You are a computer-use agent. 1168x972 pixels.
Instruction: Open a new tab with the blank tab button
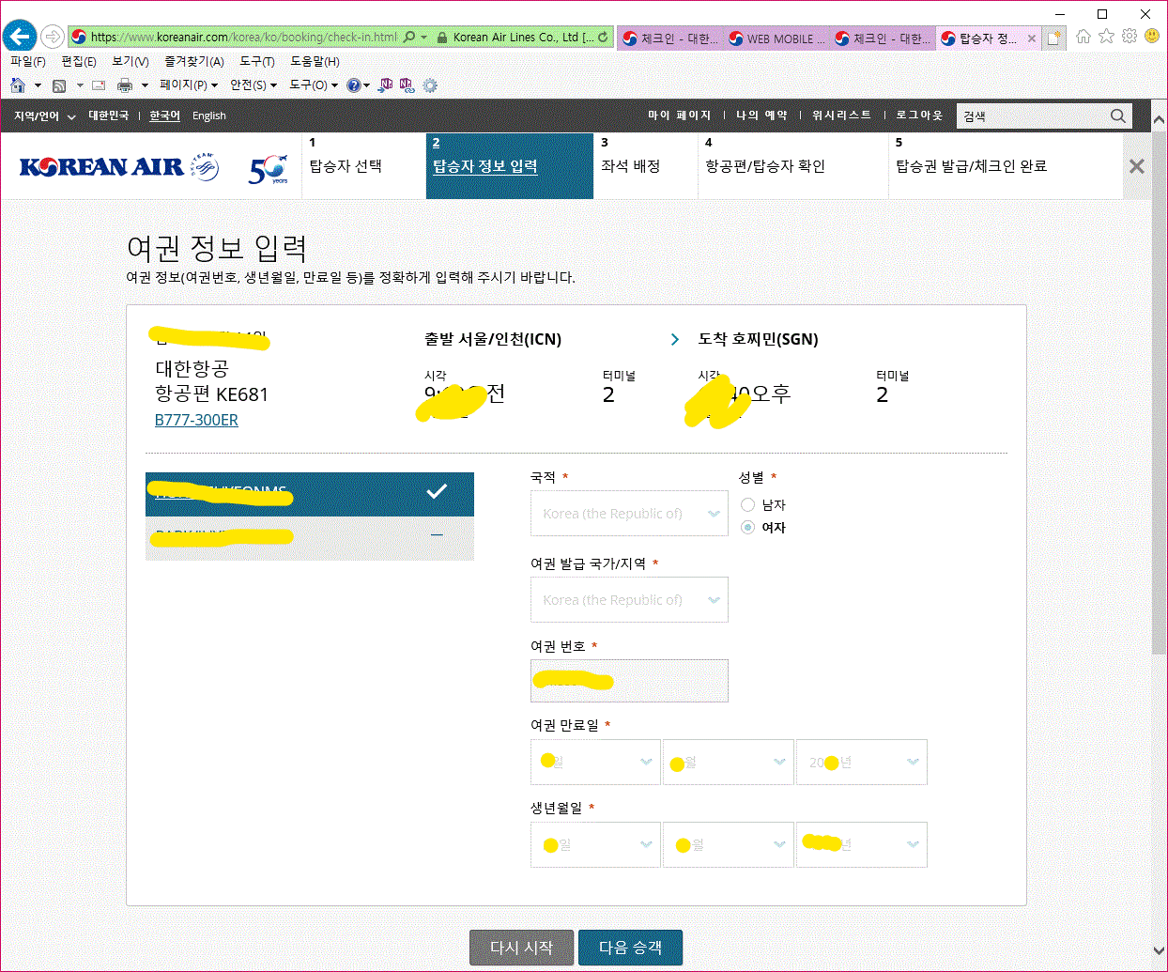point(1054,38)
